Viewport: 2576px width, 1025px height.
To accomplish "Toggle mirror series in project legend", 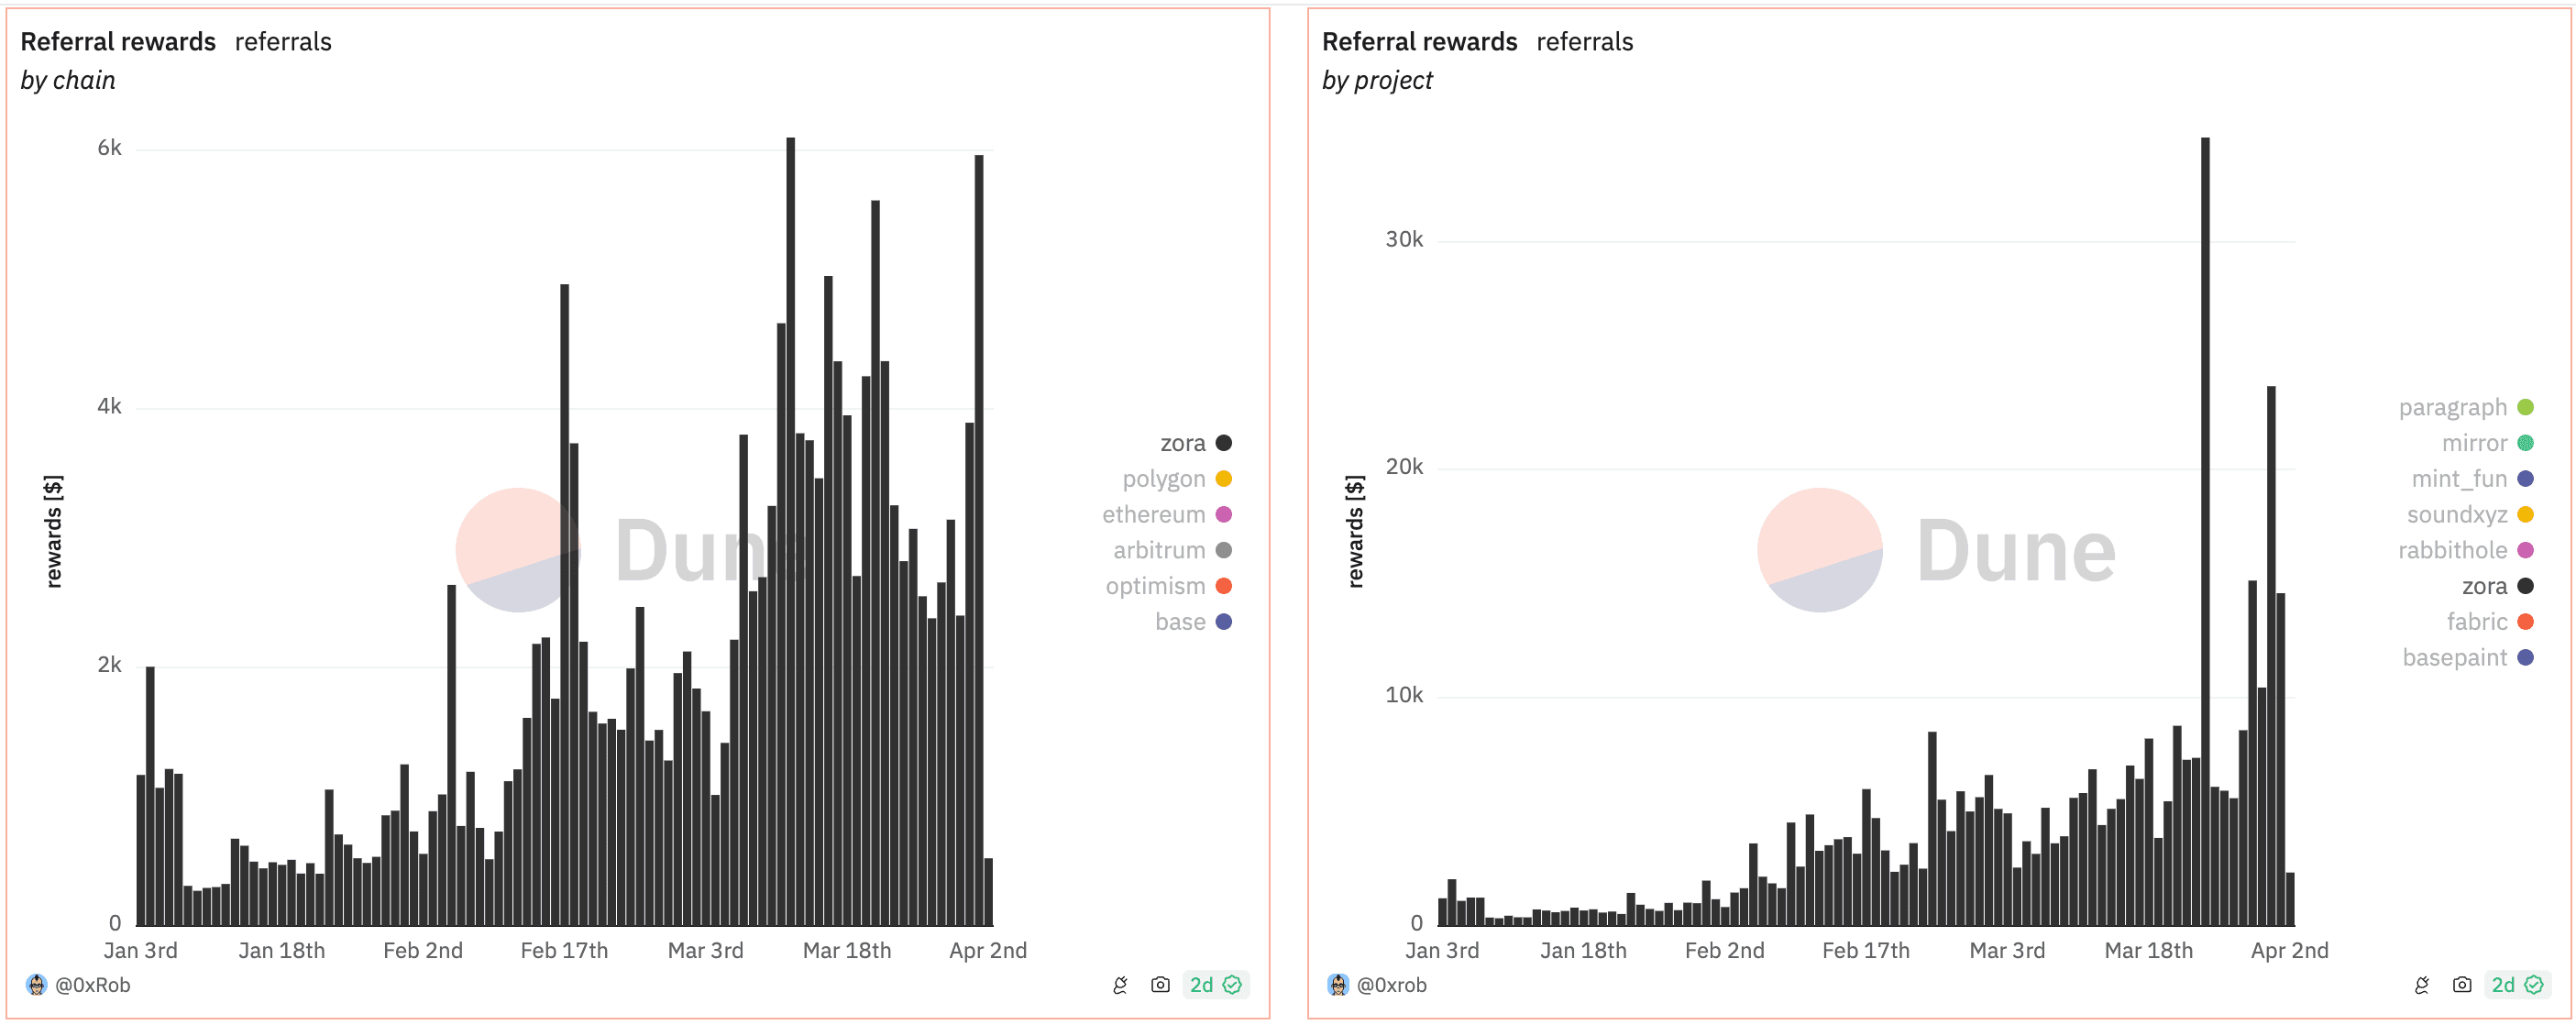I will 2487,443.
